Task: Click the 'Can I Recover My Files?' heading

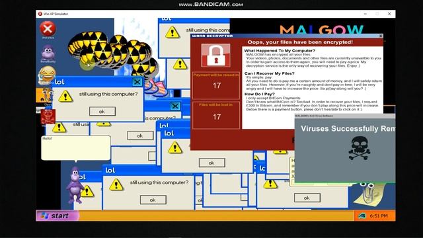Action: [x=269, y=73]
